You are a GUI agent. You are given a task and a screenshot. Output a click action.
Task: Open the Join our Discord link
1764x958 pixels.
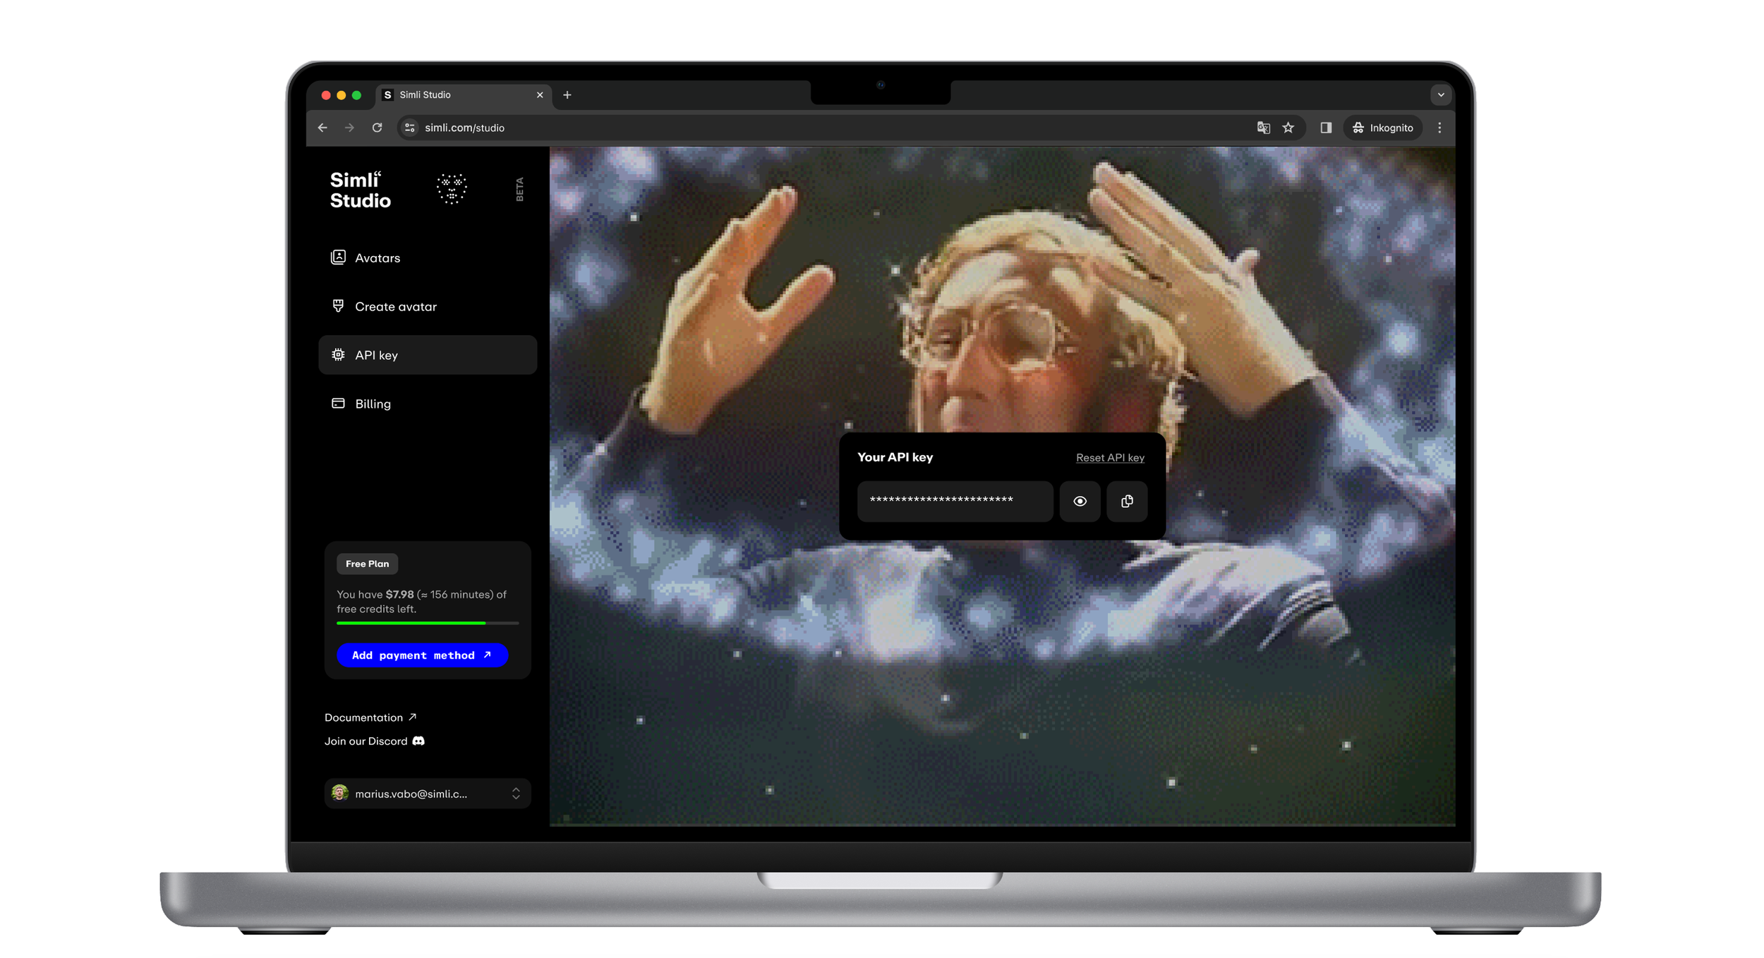coord(374,741)
